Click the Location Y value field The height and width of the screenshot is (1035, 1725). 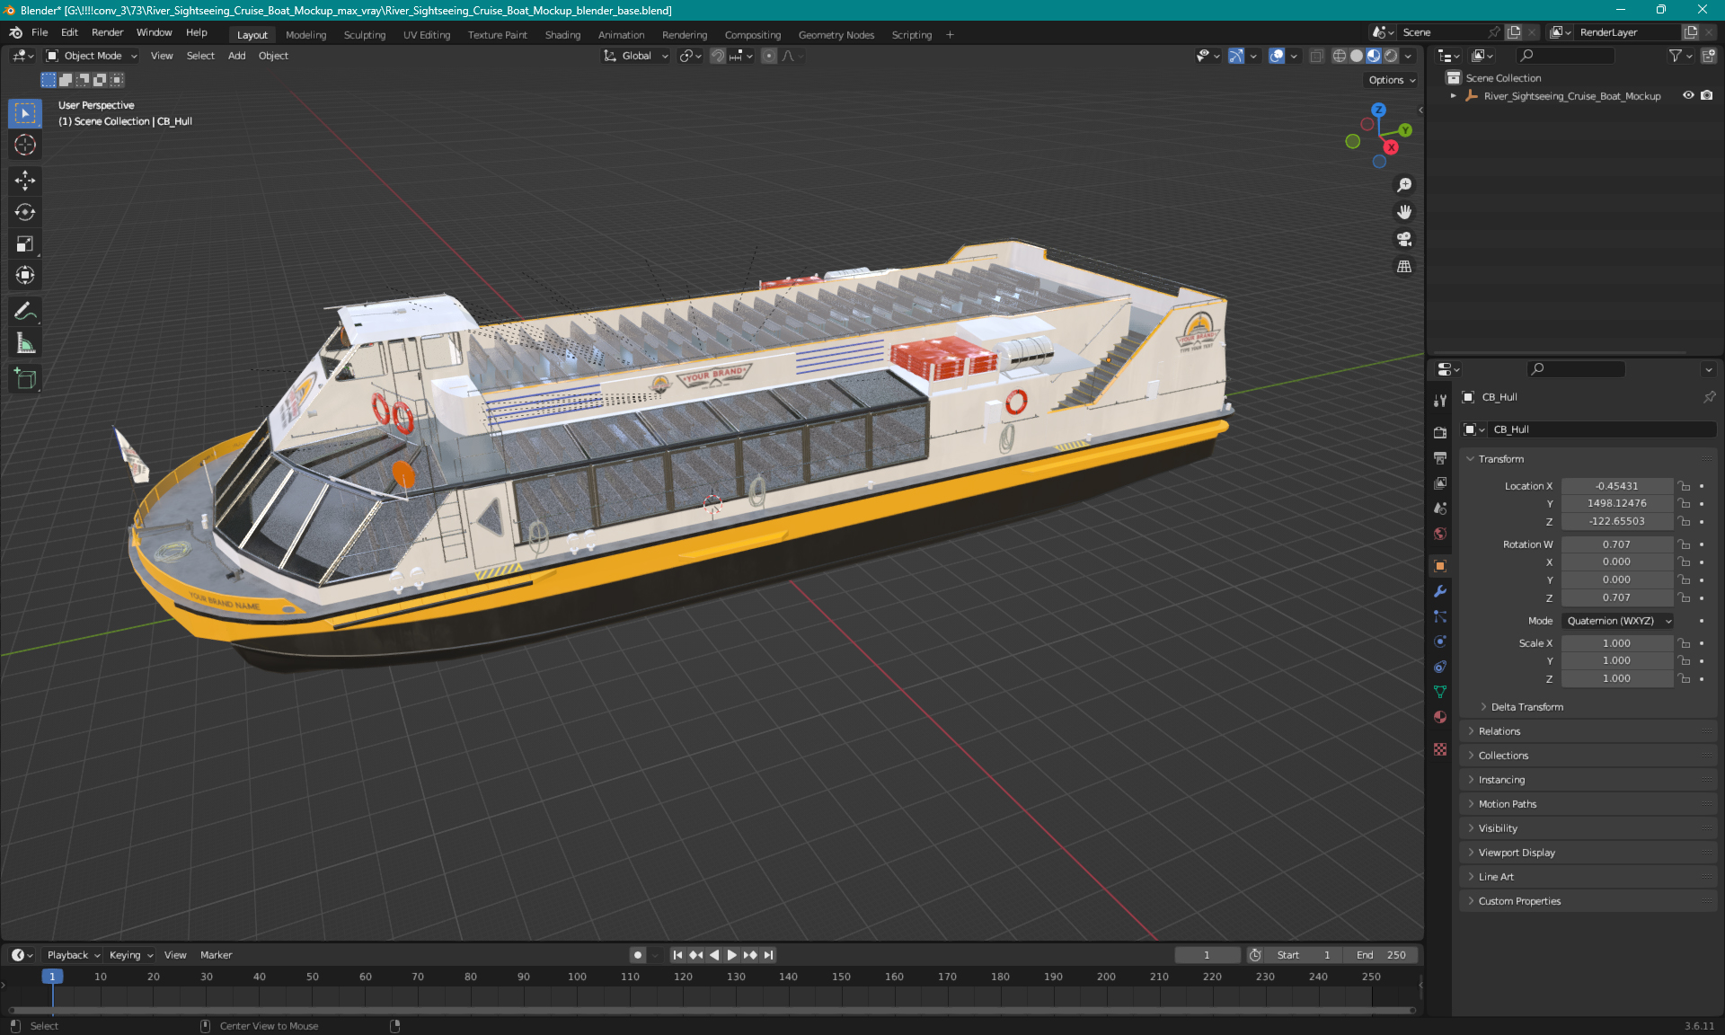[x=1617, y=503]
